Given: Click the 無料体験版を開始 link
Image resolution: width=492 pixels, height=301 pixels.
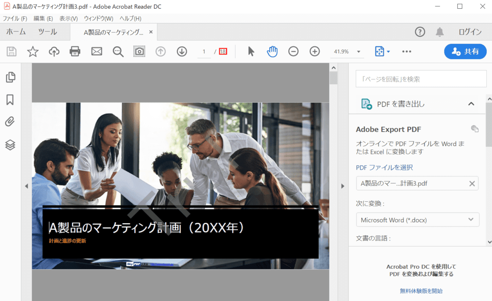Looking at the screenshot, I should click(x=421, y=291).
